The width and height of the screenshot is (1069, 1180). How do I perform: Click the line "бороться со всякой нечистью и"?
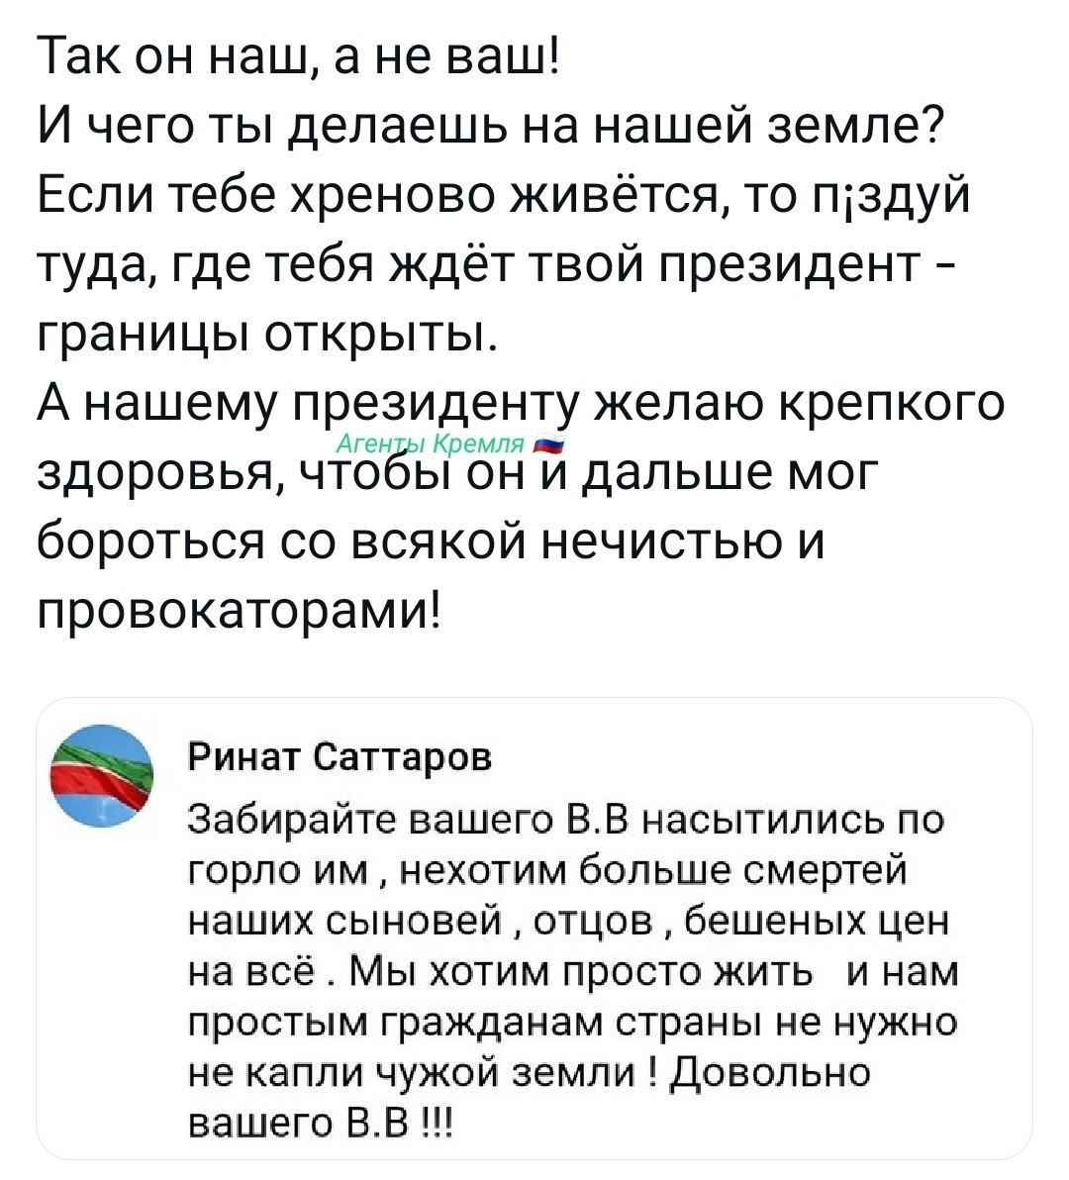point(432,541)
